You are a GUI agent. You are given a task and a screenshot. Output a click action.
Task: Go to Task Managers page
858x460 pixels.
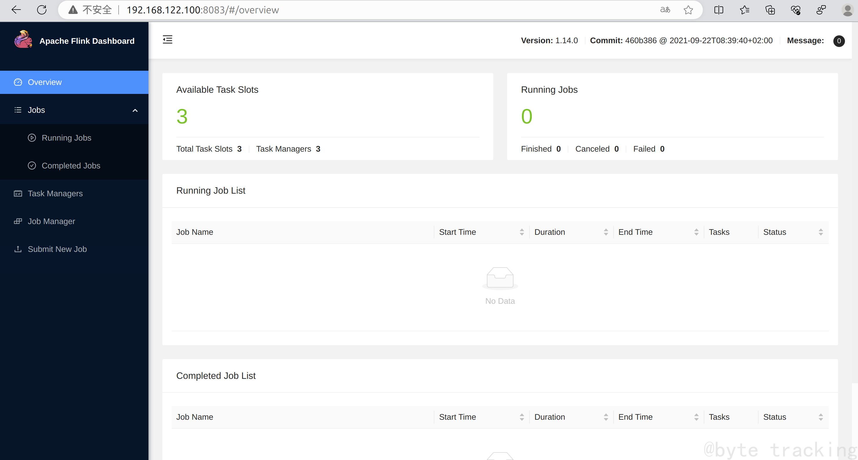pyautogui.click(x=55, y=193)
